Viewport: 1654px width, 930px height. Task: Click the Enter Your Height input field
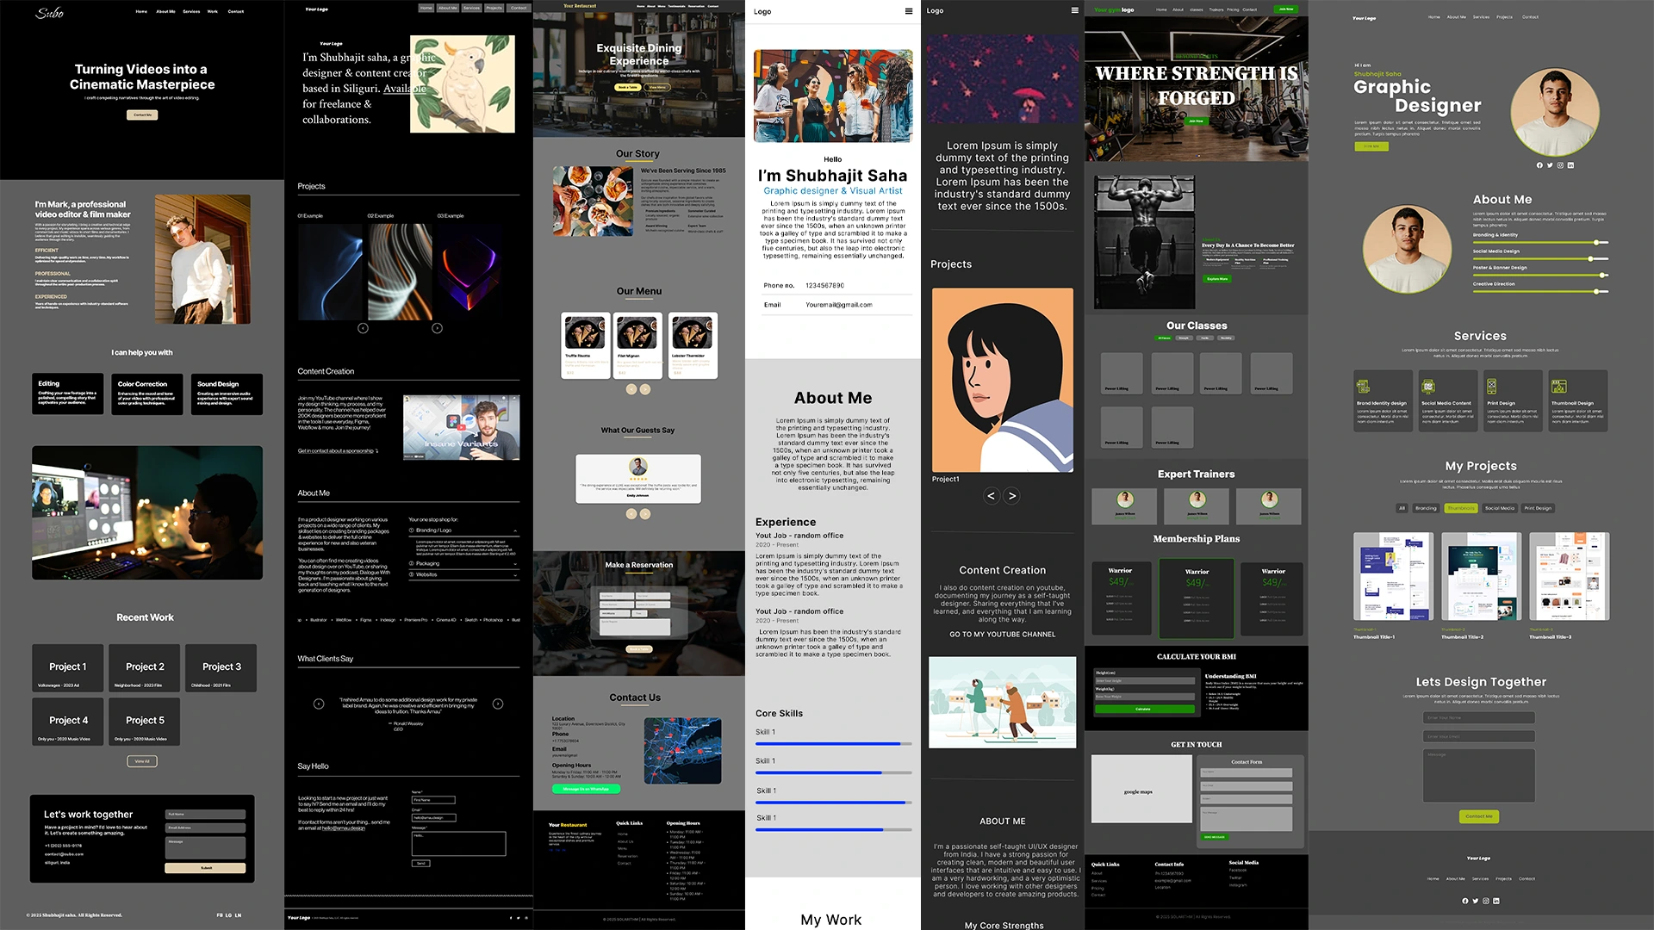pyautogui.click(x=1146, y=681)
